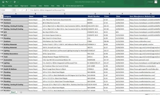The height and width of the screenshot is (95, 160).
Task: Click the Save icon in the title bar
Action: pyautogui.click(x=3, y=2)
